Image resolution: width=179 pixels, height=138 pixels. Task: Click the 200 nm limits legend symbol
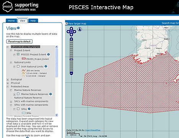coord(24,70)
